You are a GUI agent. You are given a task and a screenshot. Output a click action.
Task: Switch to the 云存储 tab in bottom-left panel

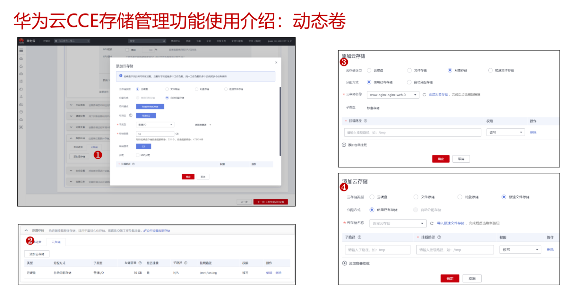click(x=56, y=242)
